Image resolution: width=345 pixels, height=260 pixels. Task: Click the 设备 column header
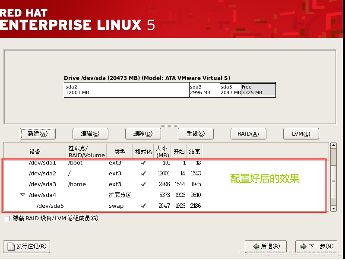pyautogui.click(x=35, y=152)
